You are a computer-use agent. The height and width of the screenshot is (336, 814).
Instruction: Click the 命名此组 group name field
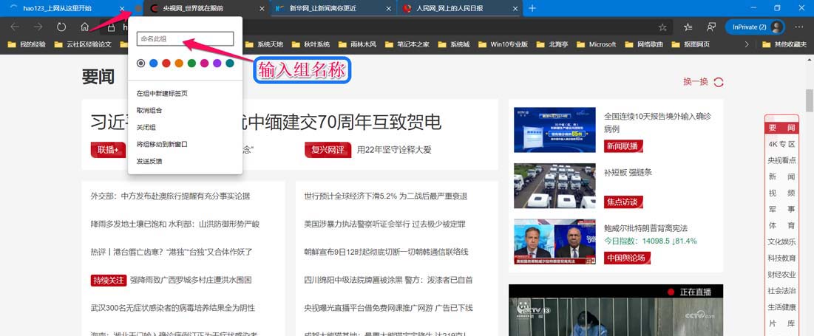(x=185, y=39)
